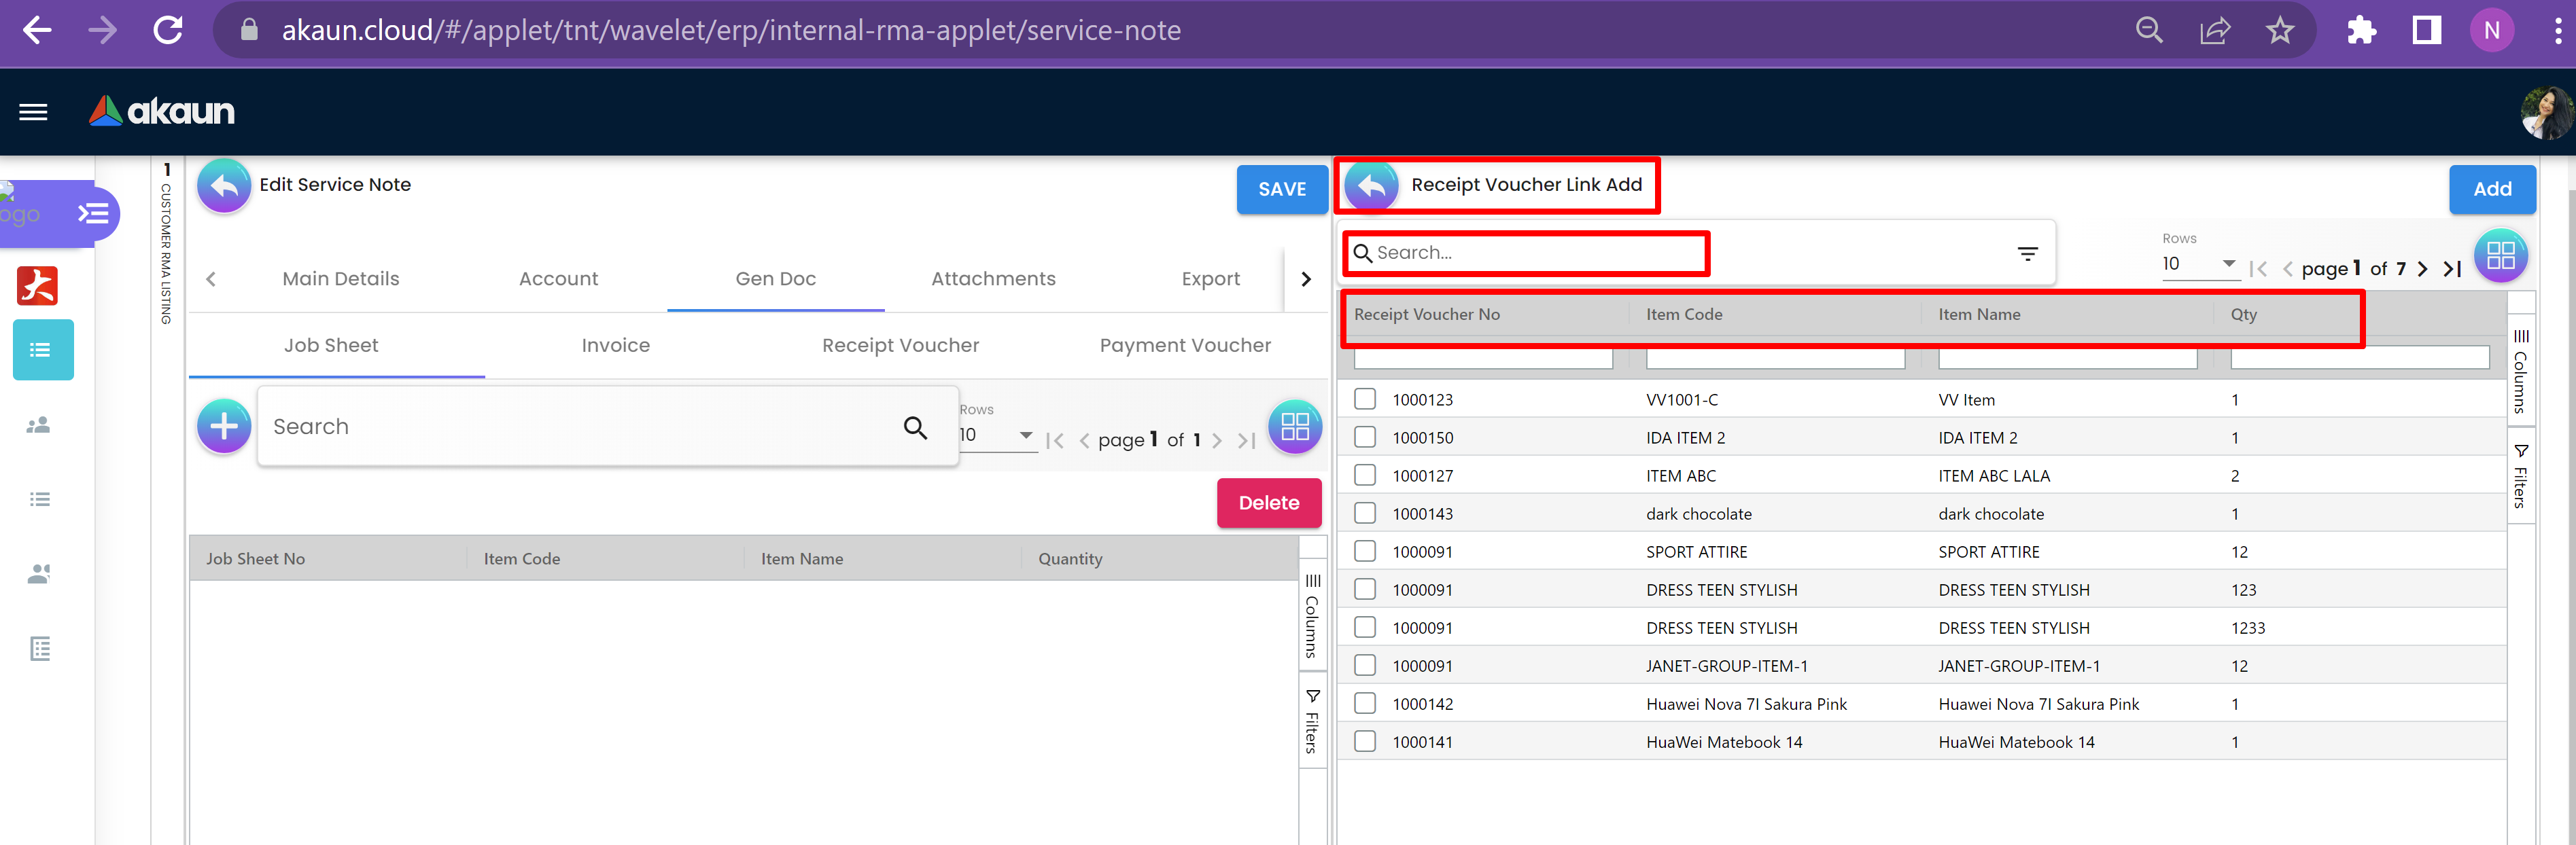This screenshot has width=2576, height=845.
Task: Select the checkbox for Huawei Nova 7I Sakura Pink
Action: point(1364,703)
